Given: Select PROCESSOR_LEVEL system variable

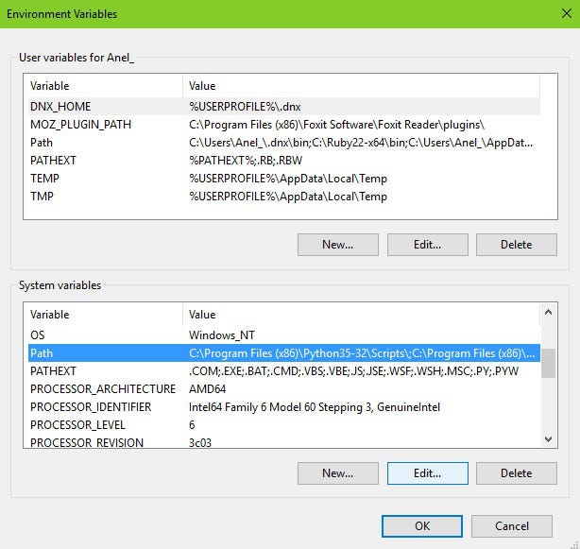Looking at the screenshot, I should tap(284, 425).
